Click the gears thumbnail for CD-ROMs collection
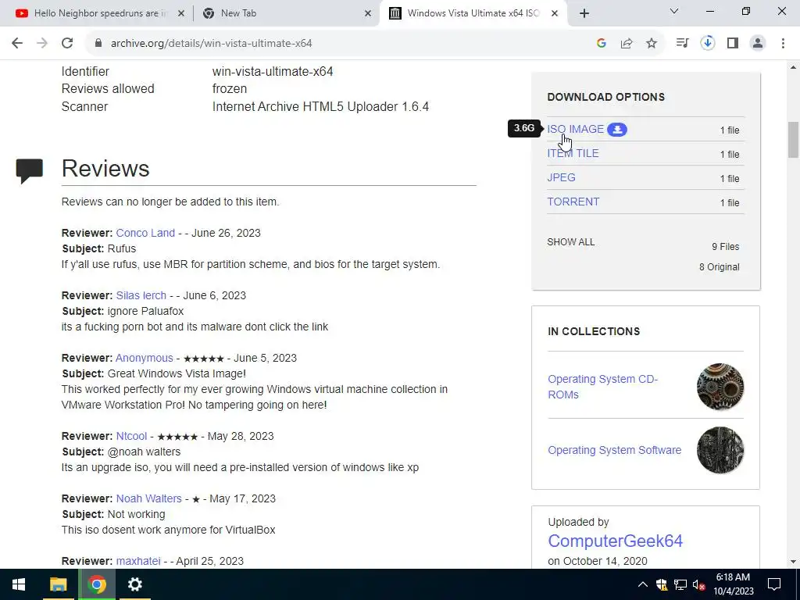This screenshot has width=800, height=600. [x=720, y=387]
